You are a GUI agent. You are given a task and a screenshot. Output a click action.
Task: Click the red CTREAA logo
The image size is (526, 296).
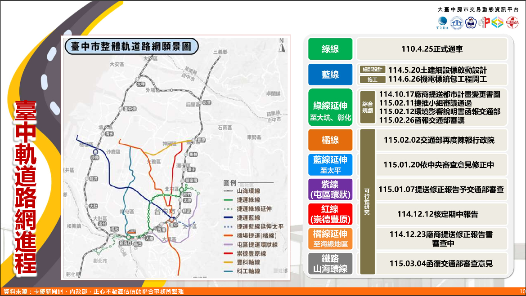(x=512, y=22)
